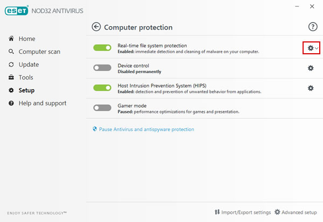
Task: Open Import/Export settings
Action: click(x=243, y=212)
